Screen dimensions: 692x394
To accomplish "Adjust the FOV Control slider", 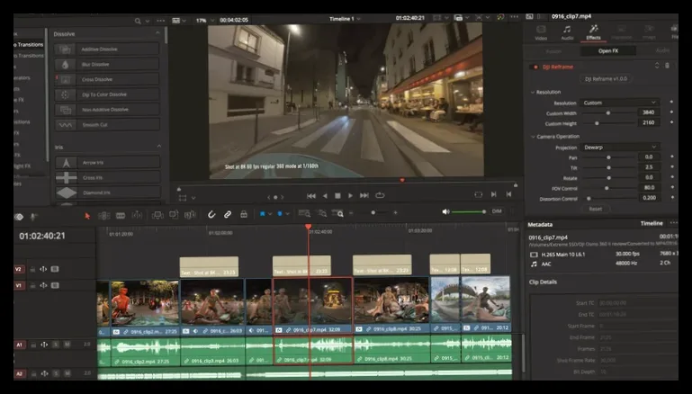I will tap(607, 188).
